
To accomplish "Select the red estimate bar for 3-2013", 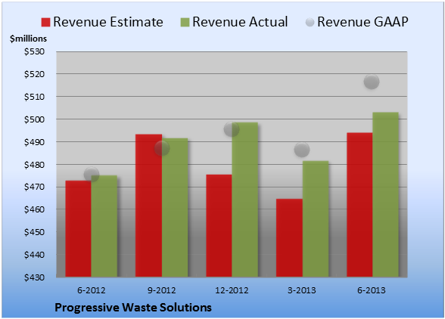I will 289,237.
